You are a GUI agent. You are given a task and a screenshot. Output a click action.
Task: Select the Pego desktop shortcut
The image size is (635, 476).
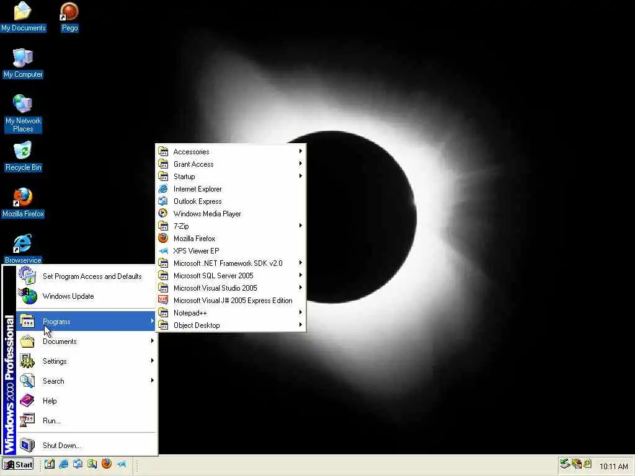(x=69, y=17)
